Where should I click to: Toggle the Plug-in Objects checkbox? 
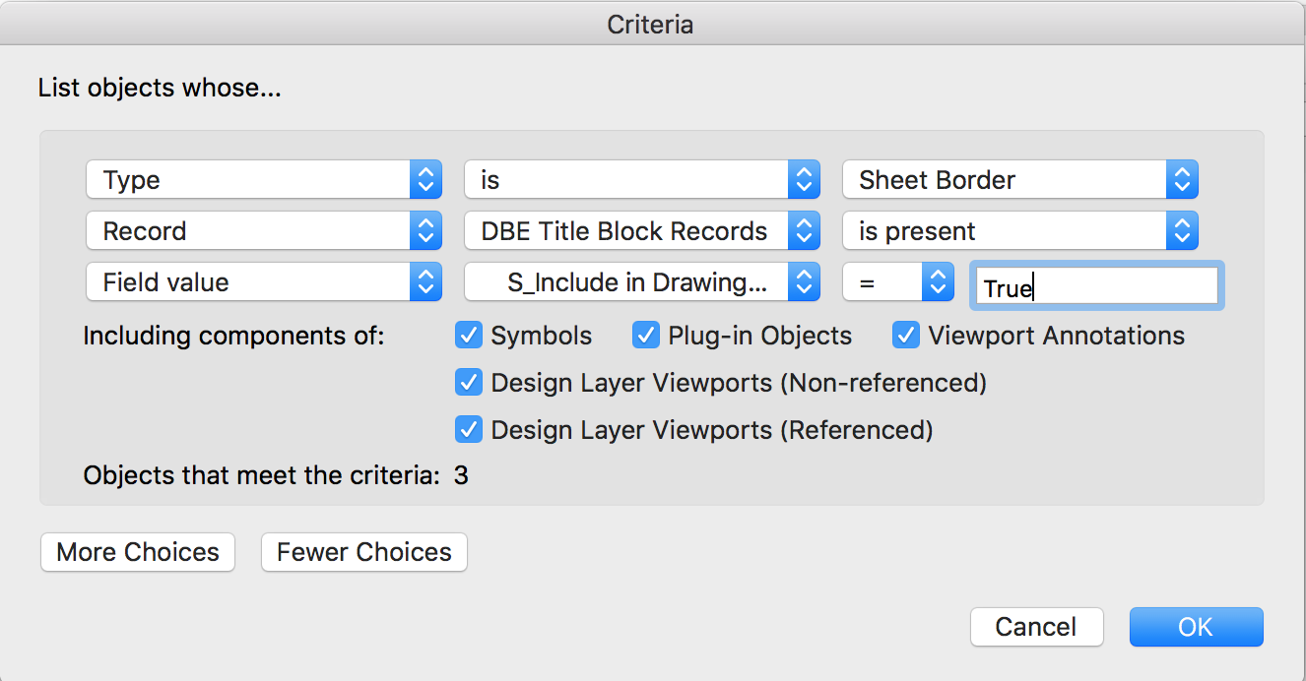pos(646,336)
